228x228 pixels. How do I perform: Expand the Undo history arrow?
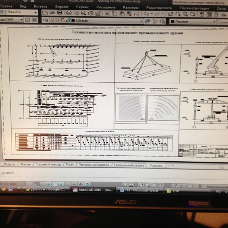152,14
